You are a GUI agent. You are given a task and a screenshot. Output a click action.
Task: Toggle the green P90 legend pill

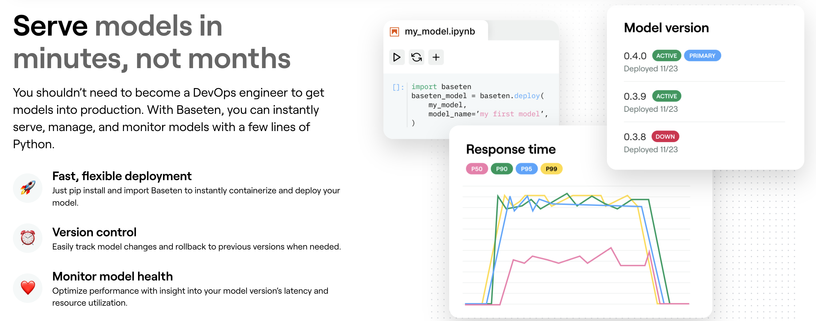click(501, 169)
